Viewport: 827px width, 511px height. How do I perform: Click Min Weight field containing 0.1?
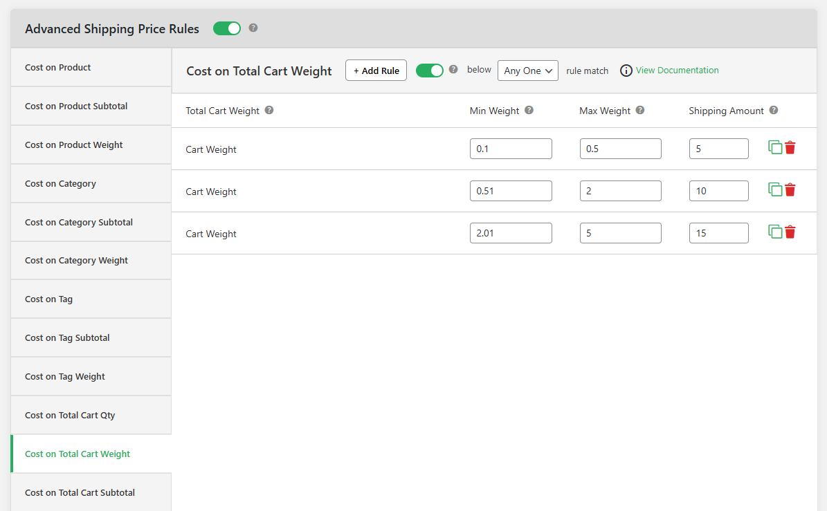click(x=511, y=149)
